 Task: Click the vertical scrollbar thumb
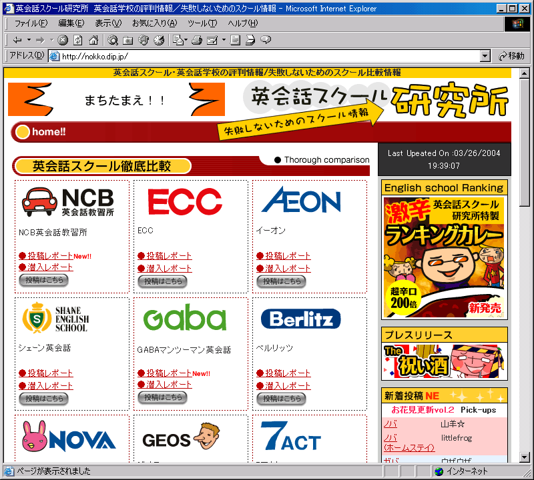[x=525, y=142]
